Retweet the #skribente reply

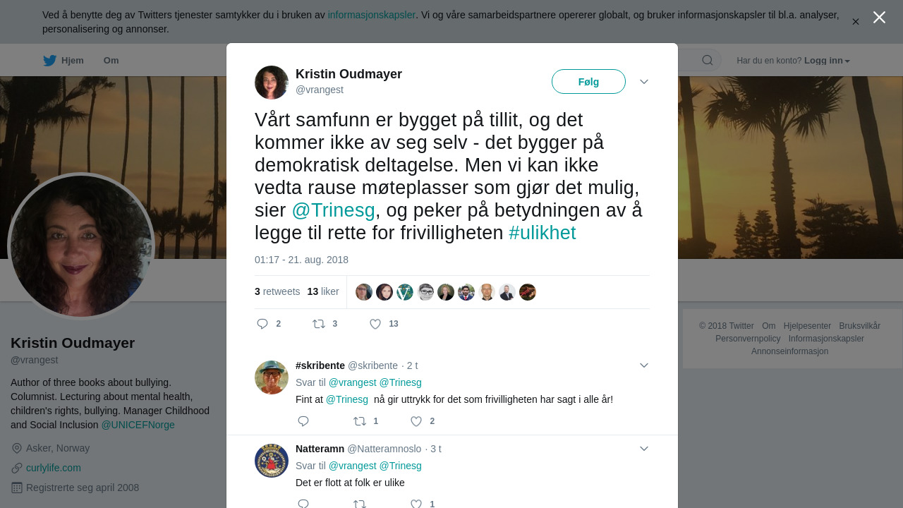point(360,421)
